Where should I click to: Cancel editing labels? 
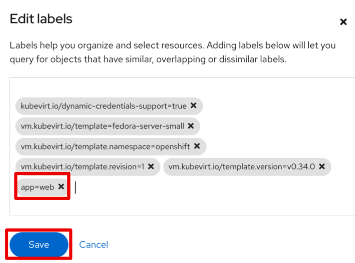coord(93,245)
